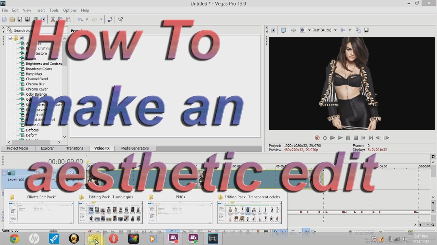437x245 pixels.
Task: Open Editing Pack- Transparent celebs thumbnail
Action: point(250,212)
